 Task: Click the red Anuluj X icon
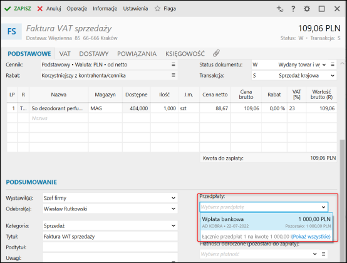[40, 9]
